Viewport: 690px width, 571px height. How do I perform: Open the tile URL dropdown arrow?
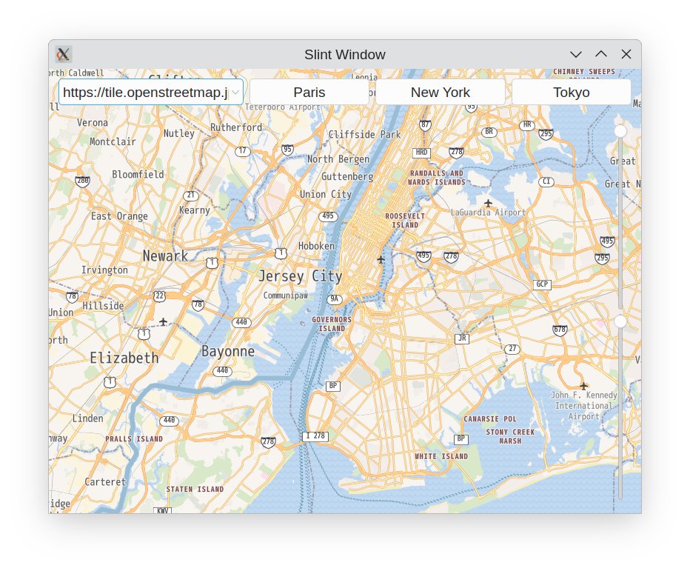236,93
